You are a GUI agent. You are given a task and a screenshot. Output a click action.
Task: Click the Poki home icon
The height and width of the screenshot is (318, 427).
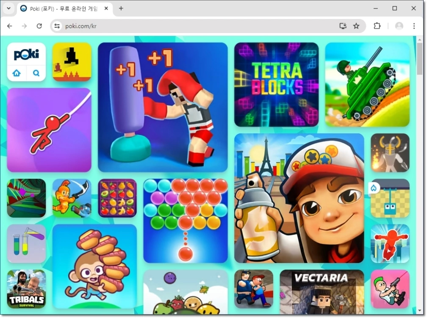[x=17, y=73]
